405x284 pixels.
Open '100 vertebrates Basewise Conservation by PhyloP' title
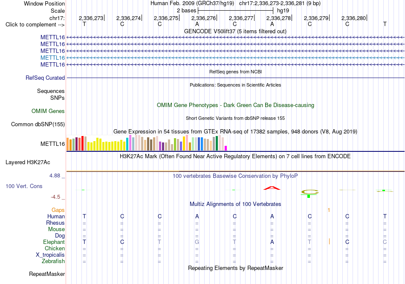point(235,176)
